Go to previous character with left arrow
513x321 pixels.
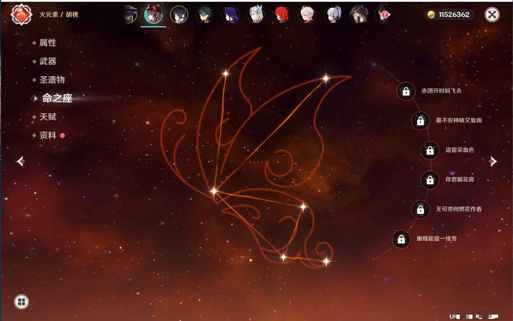[x=21, y=161]
